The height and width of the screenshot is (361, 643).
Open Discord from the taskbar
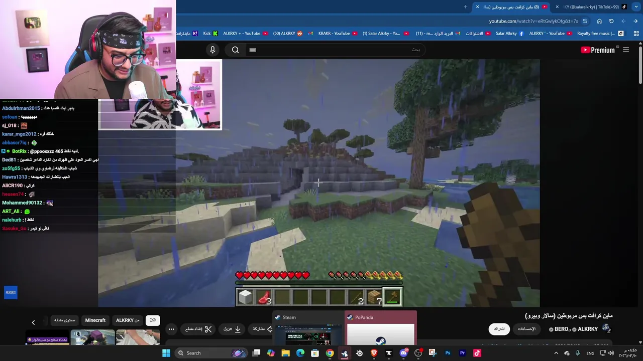[403, 353]
